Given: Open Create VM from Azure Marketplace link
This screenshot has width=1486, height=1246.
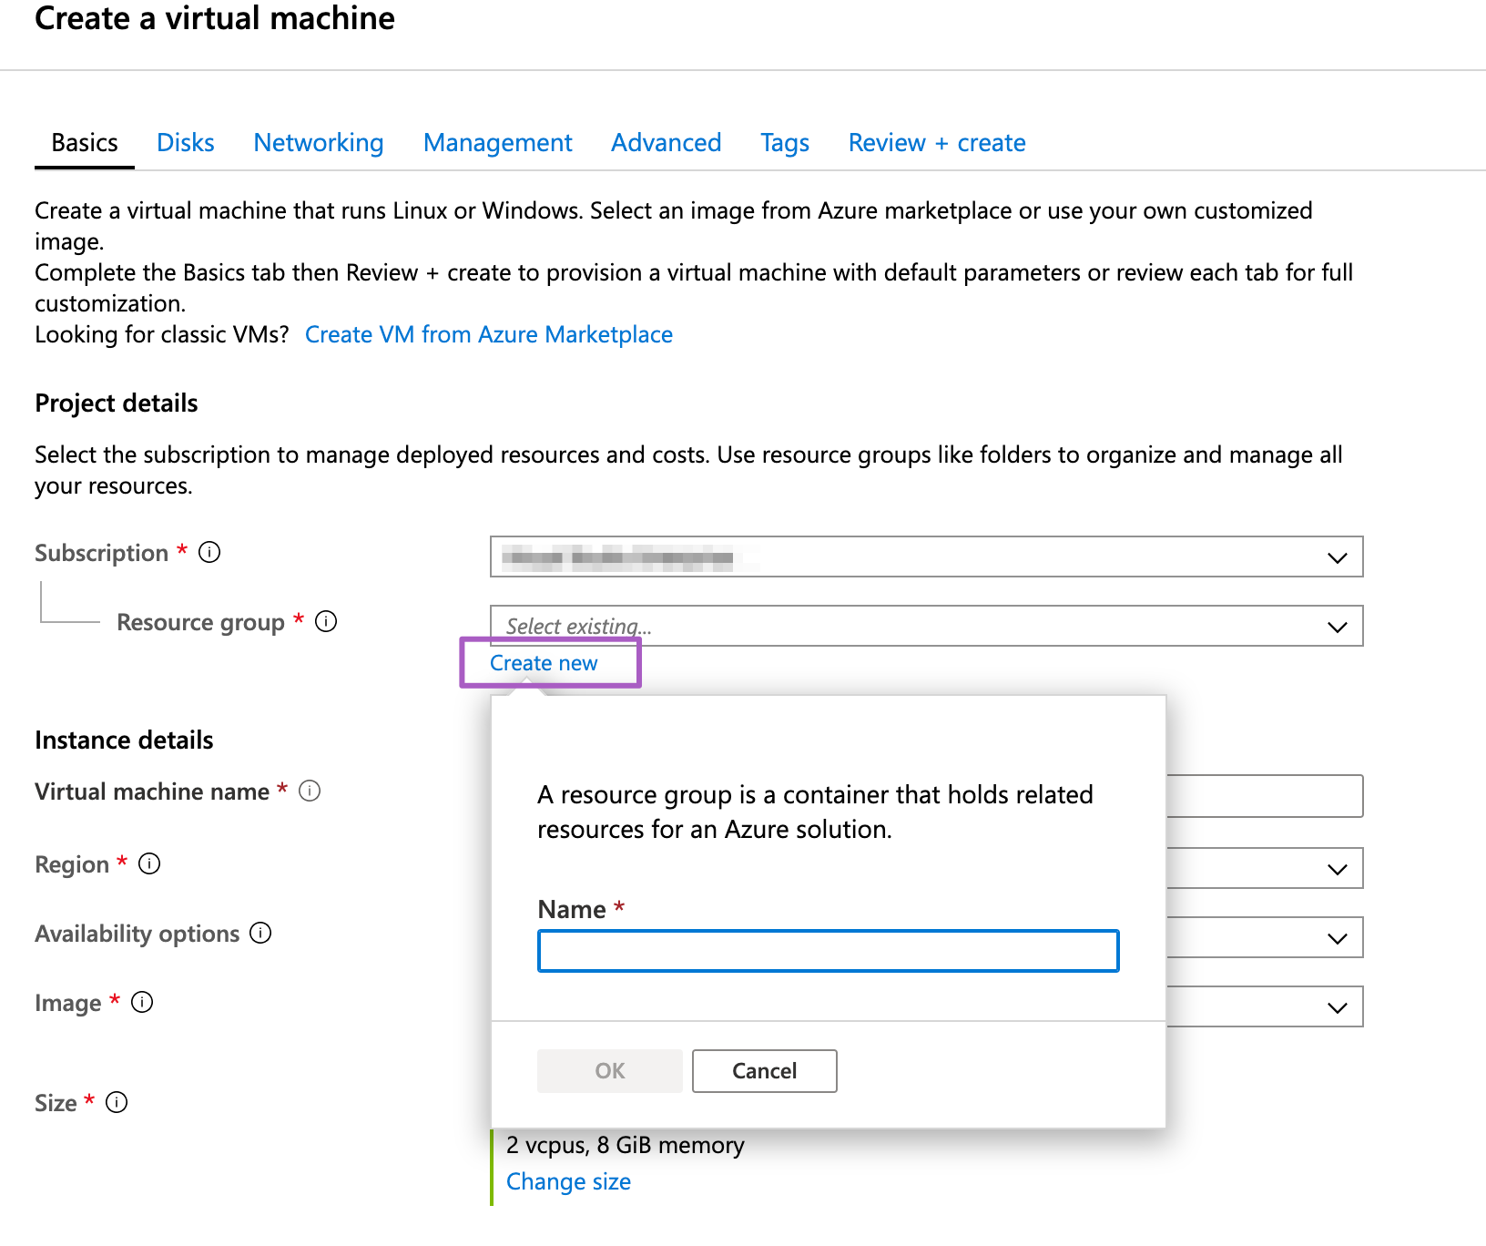Looking at the screenshot, I should click(488, 335).
